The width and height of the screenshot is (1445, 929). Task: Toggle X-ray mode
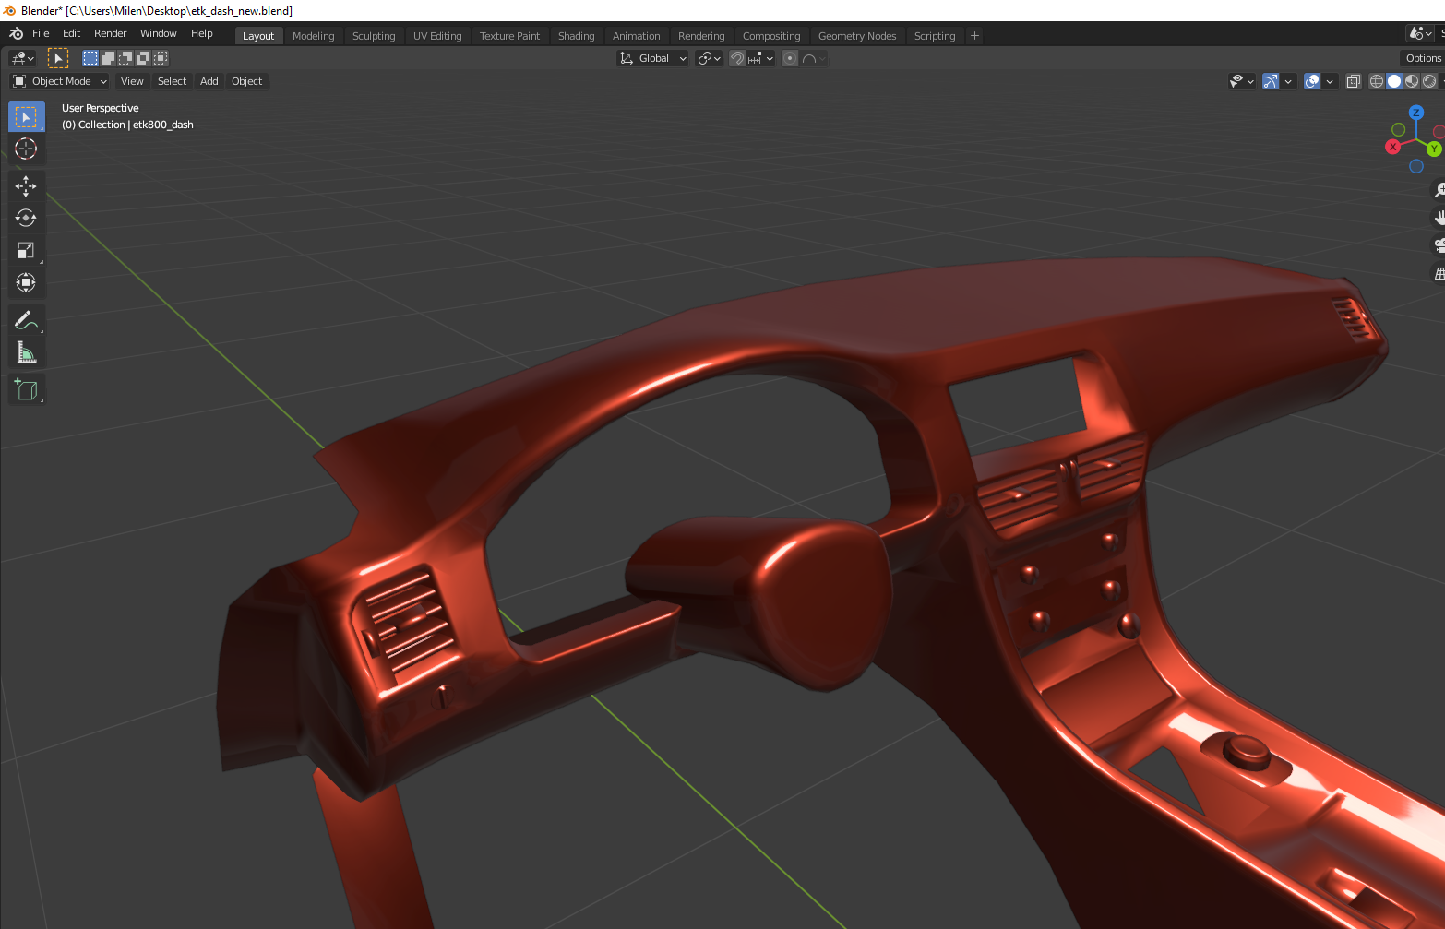[1354, 81]
